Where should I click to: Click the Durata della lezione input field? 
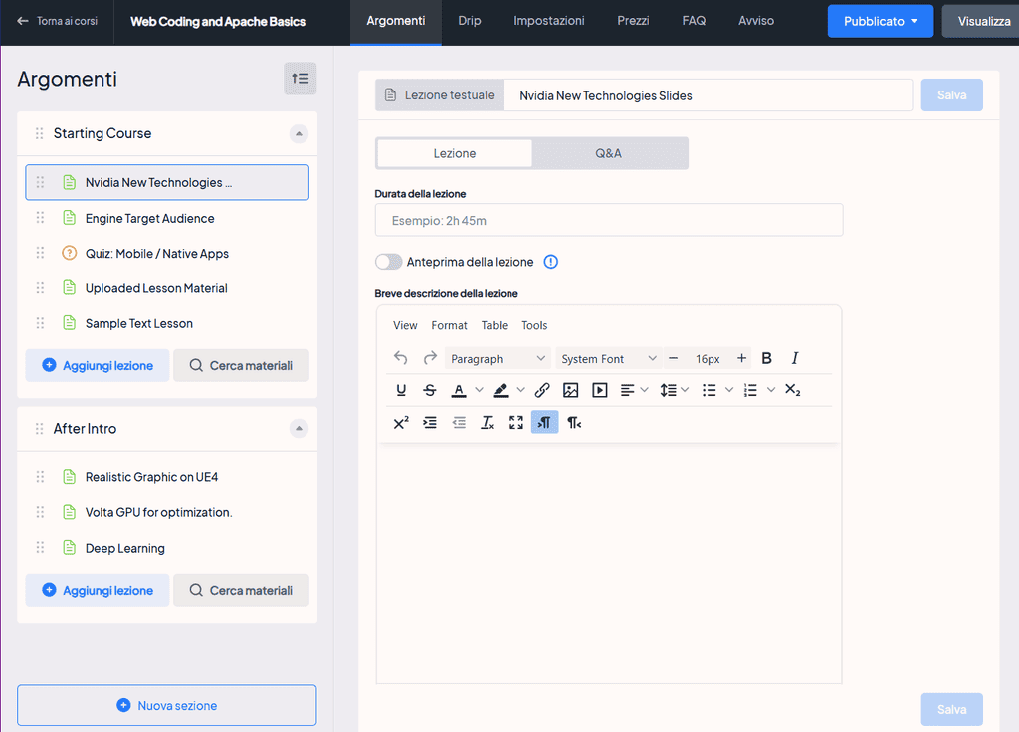[x=609, y=220]
